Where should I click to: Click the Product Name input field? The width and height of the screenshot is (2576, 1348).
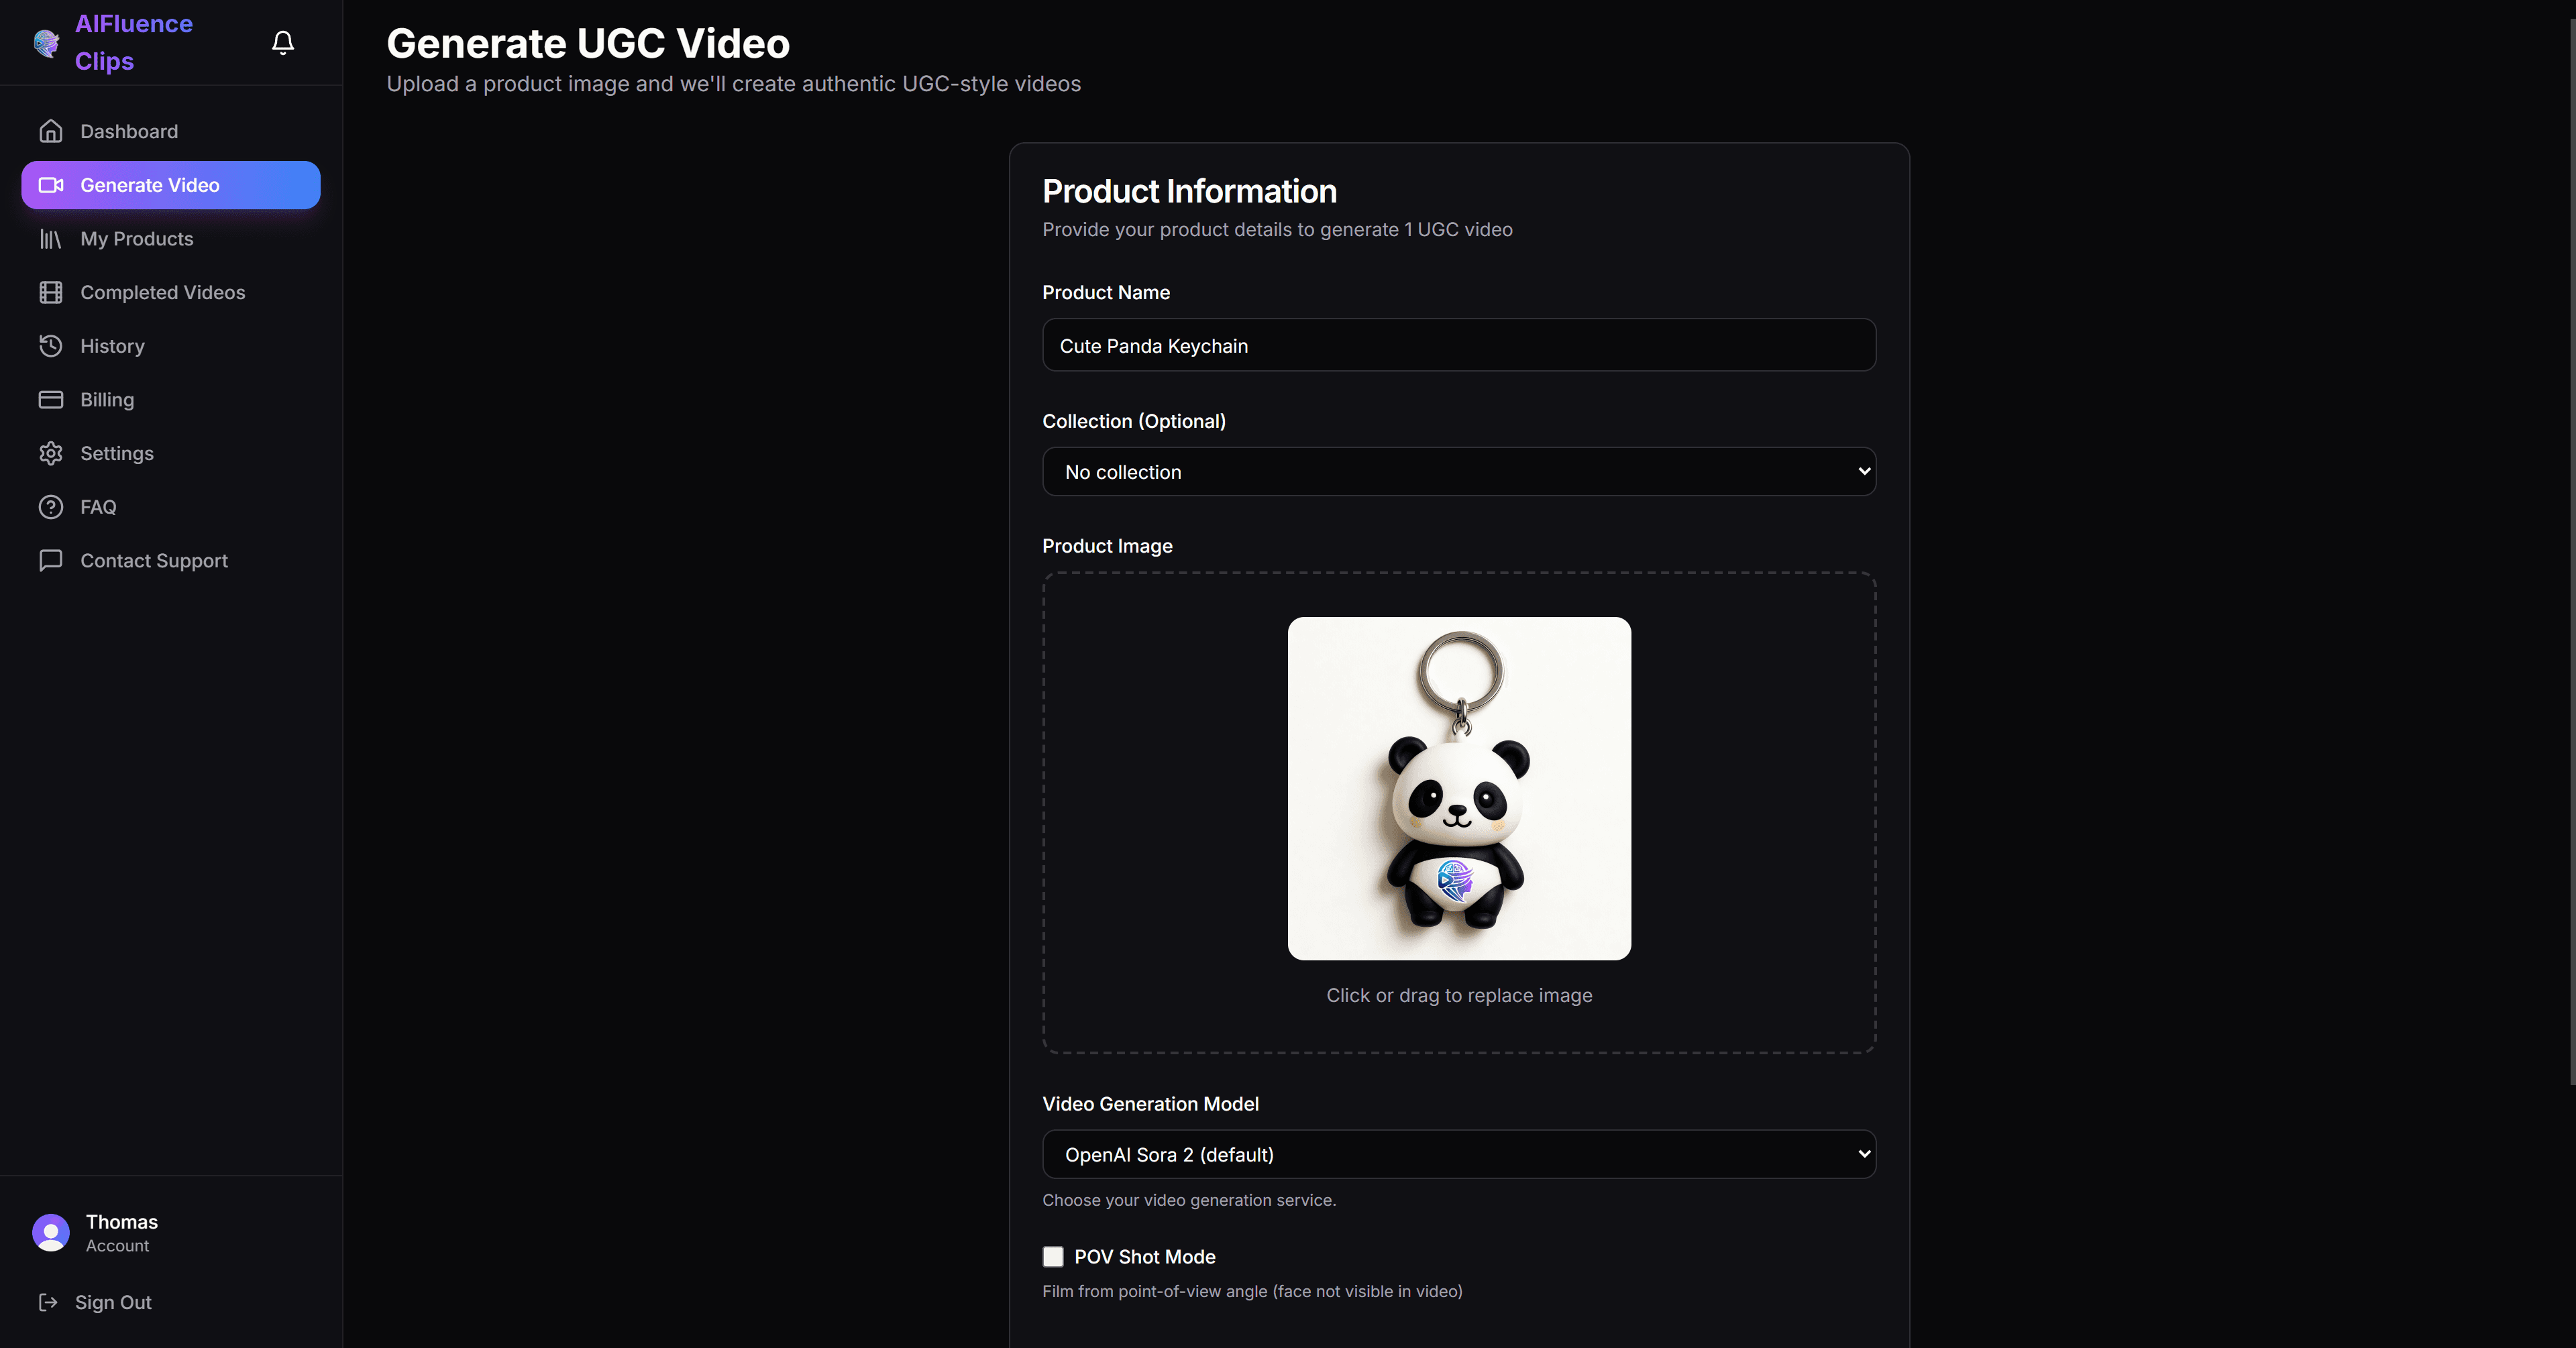click(x=1459, y=346)
